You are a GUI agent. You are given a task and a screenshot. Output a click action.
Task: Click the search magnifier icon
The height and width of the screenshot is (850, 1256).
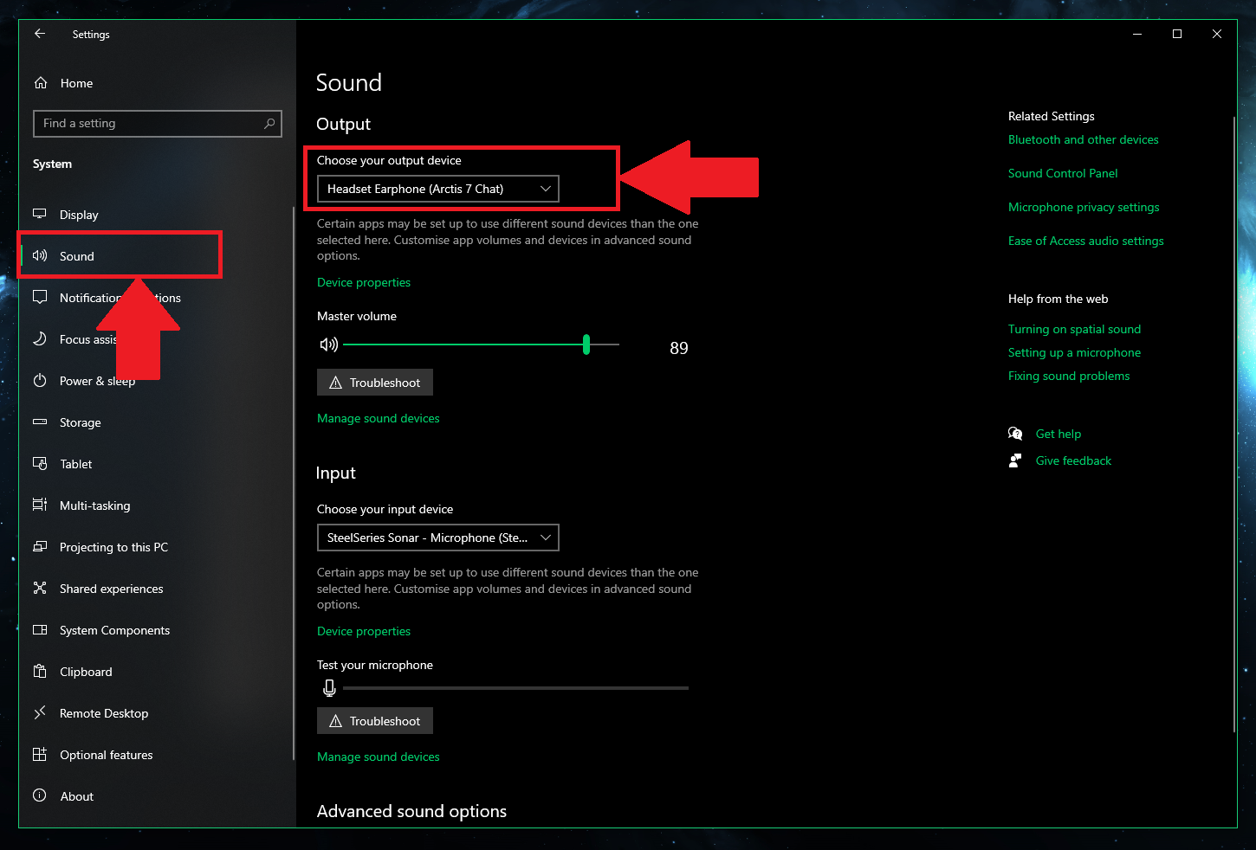pyautogui.click(x=269, y=123)
